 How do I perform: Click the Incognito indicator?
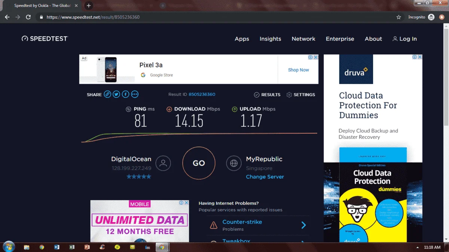[x=421, y=17]
